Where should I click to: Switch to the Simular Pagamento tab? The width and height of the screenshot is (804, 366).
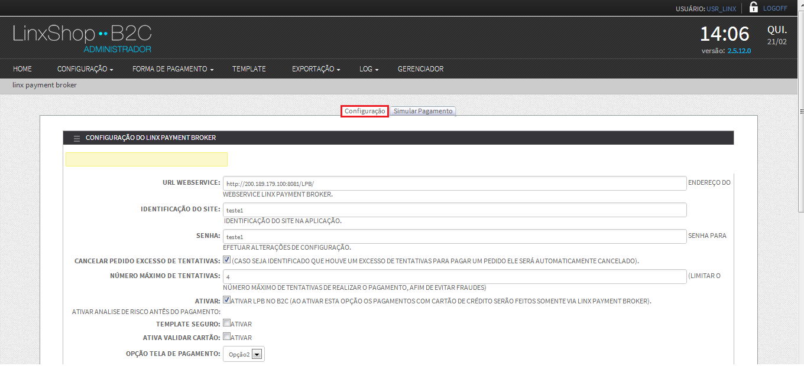(x=423, y=111)
